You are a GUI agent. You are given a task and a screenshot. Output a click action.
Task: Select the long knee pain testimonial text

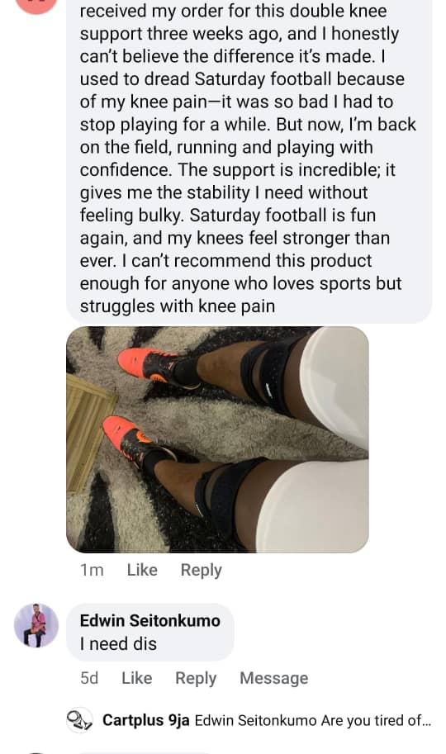click(249, 159)
